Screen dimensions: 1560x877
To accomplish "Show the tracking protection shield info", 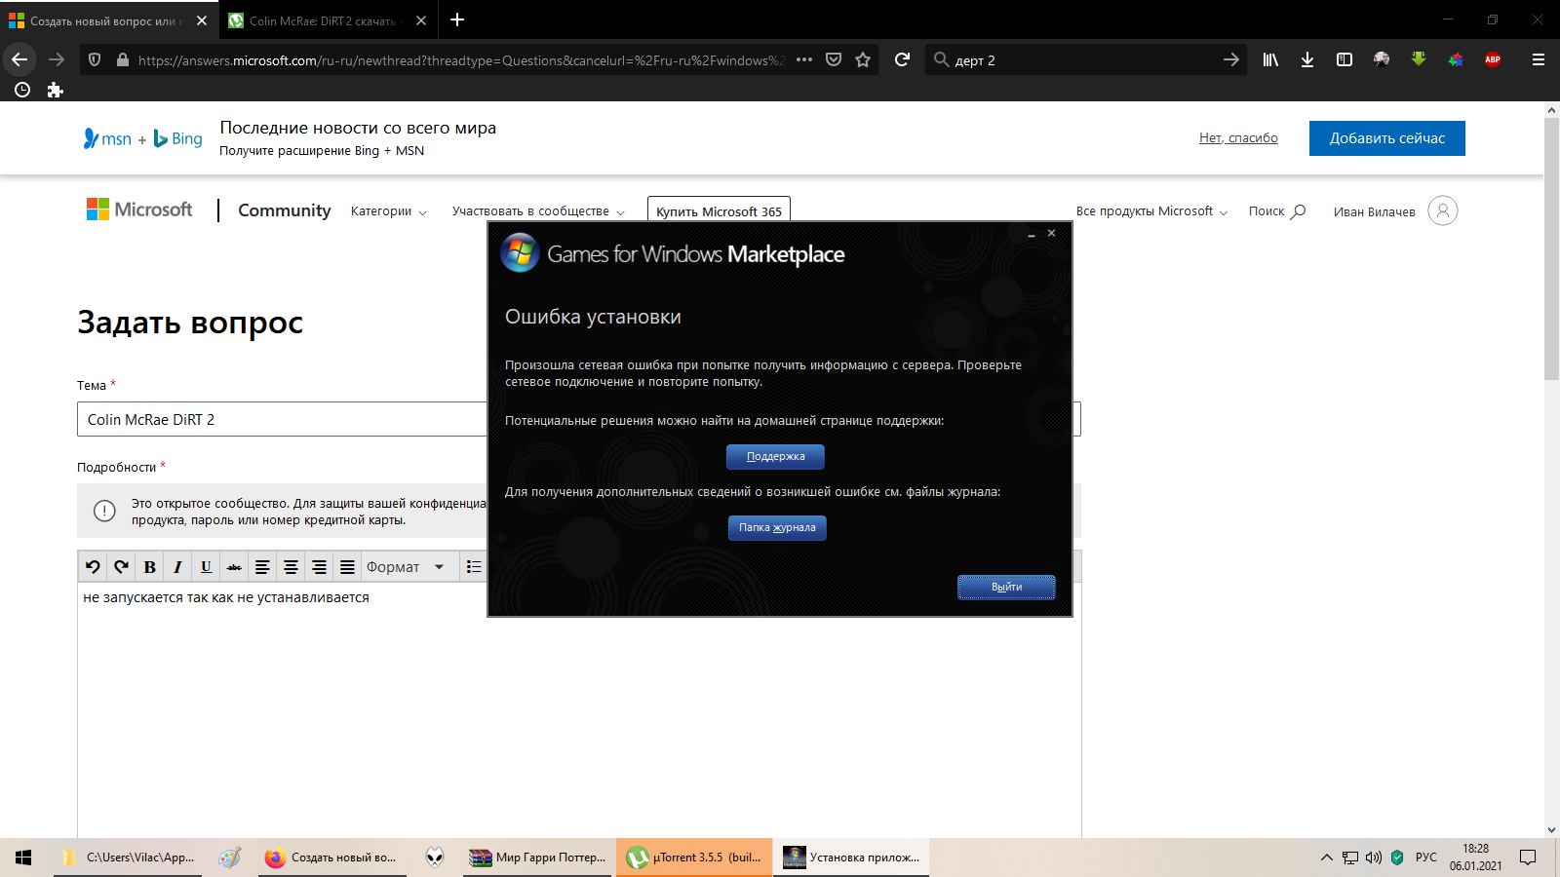I will click(x=95, y=59).
